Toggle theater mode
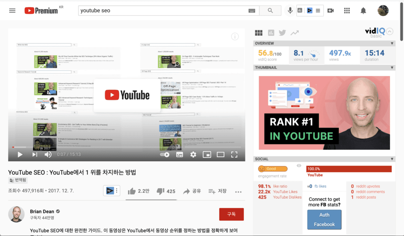Image resolution: width=404 pixels, height=236 pixels. (x=221, y=154)
